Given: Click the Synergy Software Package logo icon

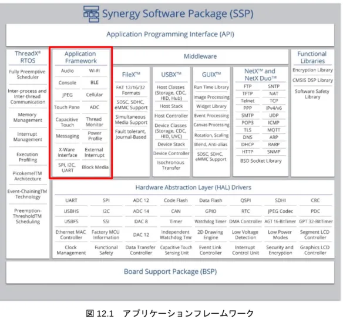Looking at the screenshot, I should 91,14.
